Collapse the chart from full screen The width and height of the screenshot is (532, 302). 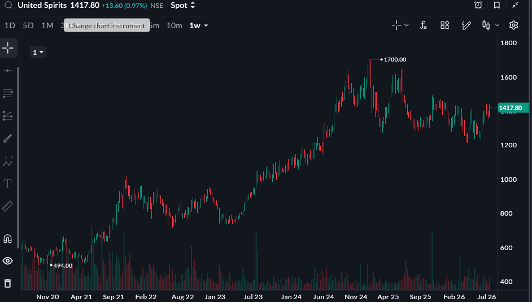pyautogui.click(x=516, y=5)
